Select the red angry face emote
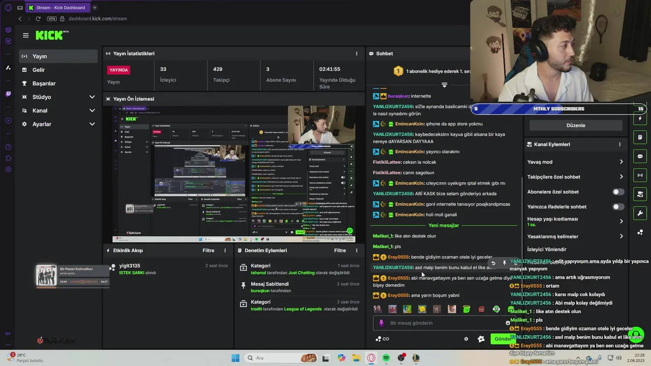Viewport: 651px width, 366px height. coord(481,309)
